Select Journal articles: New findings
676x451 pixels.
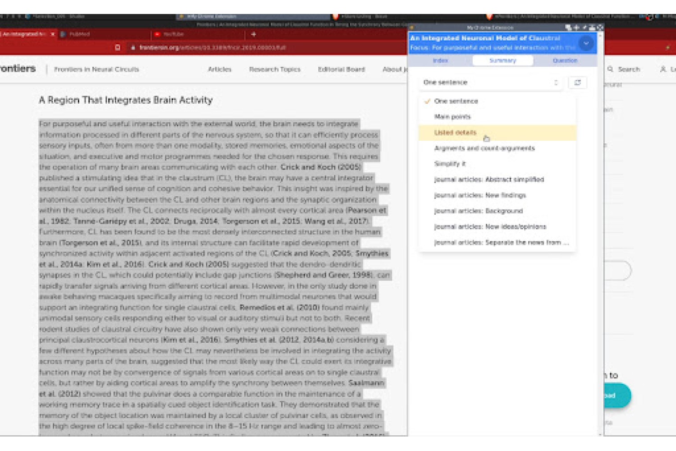[497, 195]
